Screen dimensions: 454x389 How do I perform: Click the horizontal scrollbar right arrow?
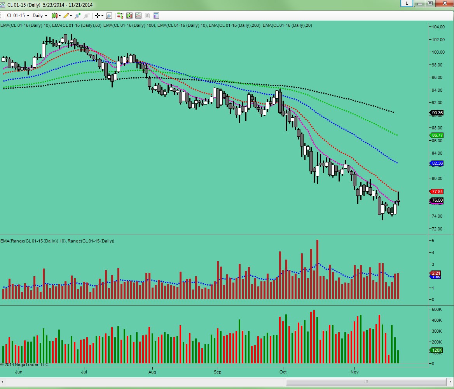451,382
